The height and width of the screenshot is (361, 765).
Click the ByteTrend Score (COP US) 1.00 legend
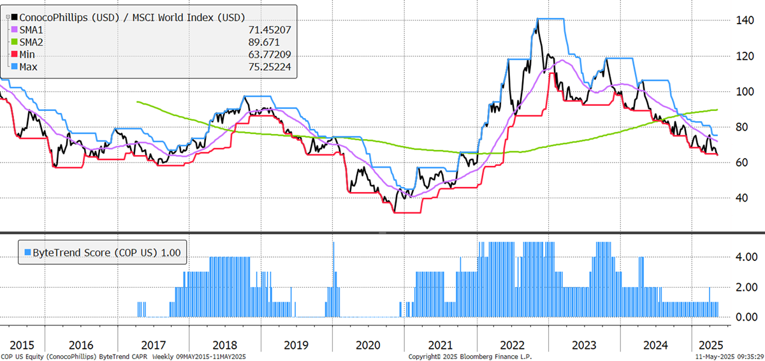[101, 252]
